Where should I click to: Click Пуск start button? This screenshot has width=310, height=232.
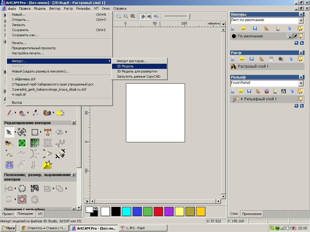click(x=8, y=228)
